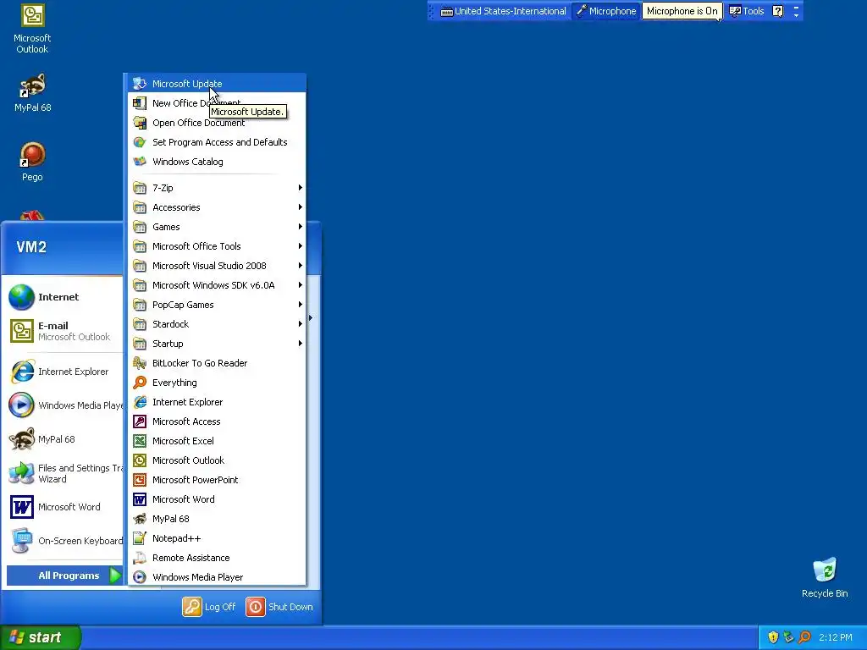Open Windows Catalog
The height and width of the screenshot is (650, 867).
(217, 162)
